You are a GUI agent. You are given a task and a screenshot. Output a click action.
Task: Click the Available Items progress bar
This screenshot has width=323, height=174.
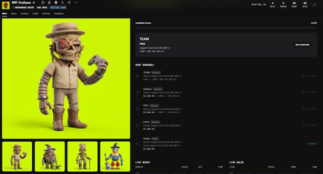[x=226, y=27]
